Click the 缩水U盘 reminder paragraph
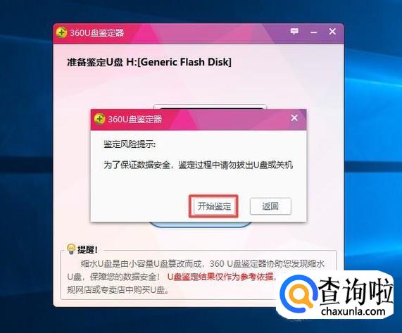Screen dimensions: 402x333 pos(196,277)
